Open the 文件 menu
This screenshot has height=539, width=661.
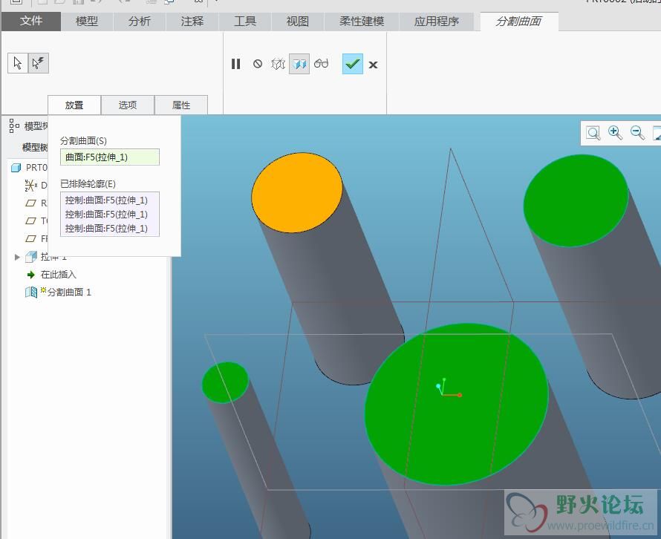[31, 21]
